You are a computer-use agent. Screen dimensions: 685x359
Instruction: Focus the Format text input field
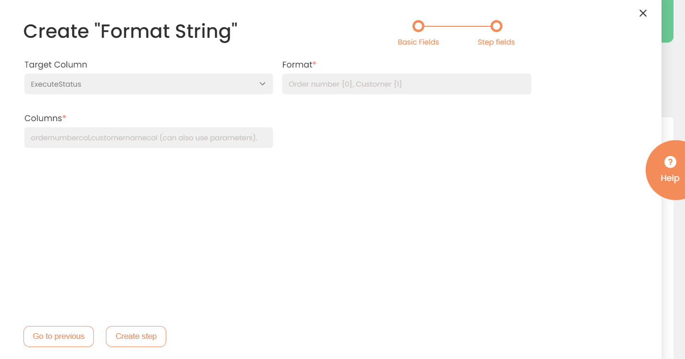(406, 84)
